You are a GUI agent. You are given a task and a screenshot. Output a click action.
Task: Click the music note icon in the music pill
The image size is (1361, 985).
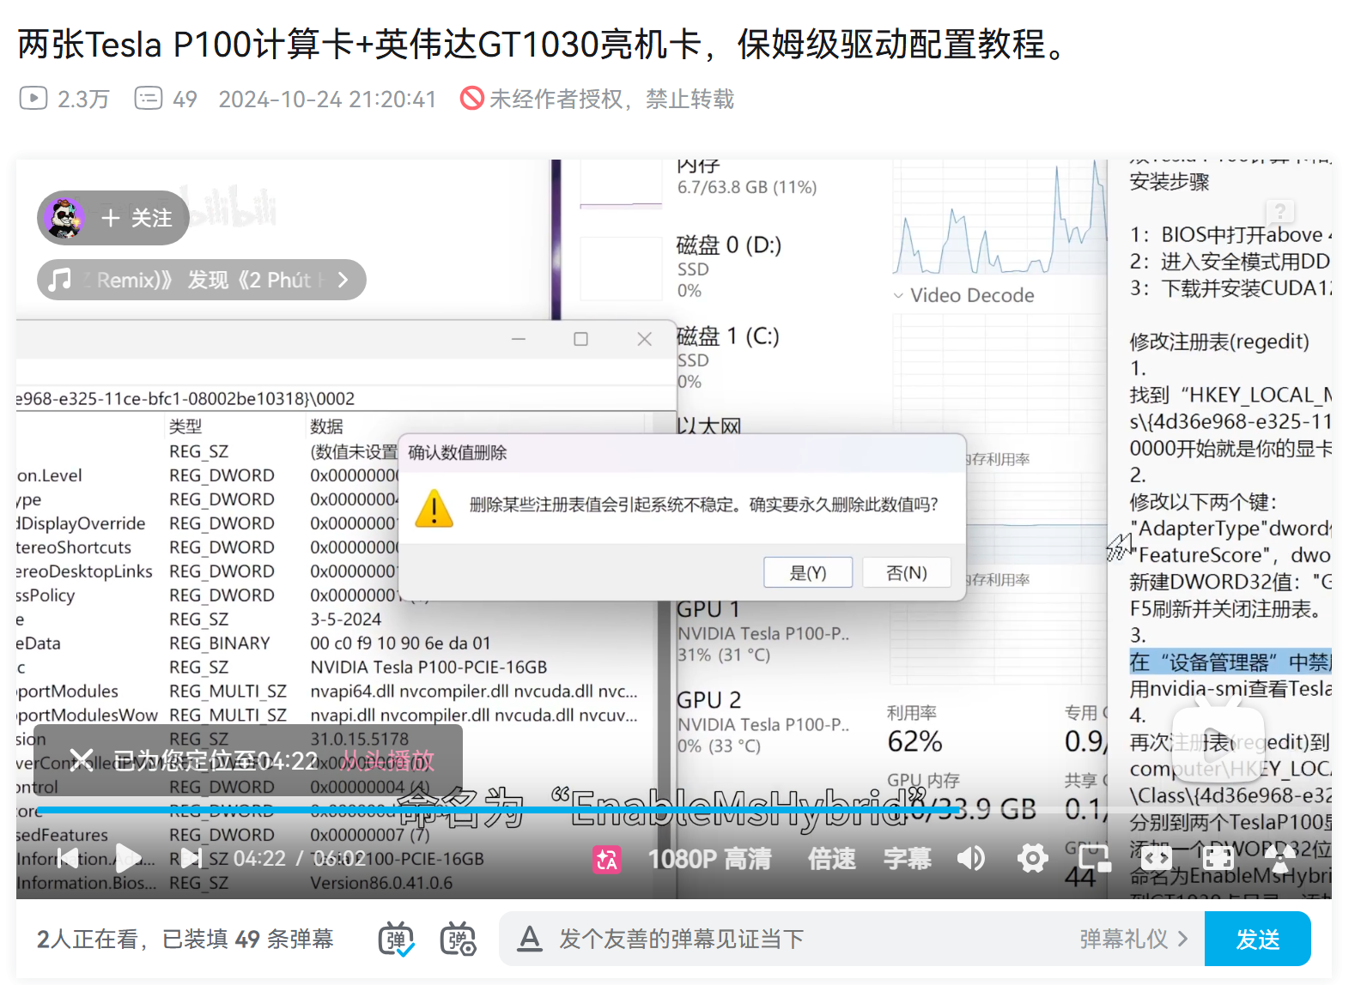tap(58, 280)
